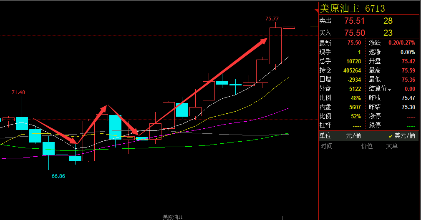Click the 71.40 peak price label
Image resolution: width=421 pixels, height=220 pixels.
[18, 92]
